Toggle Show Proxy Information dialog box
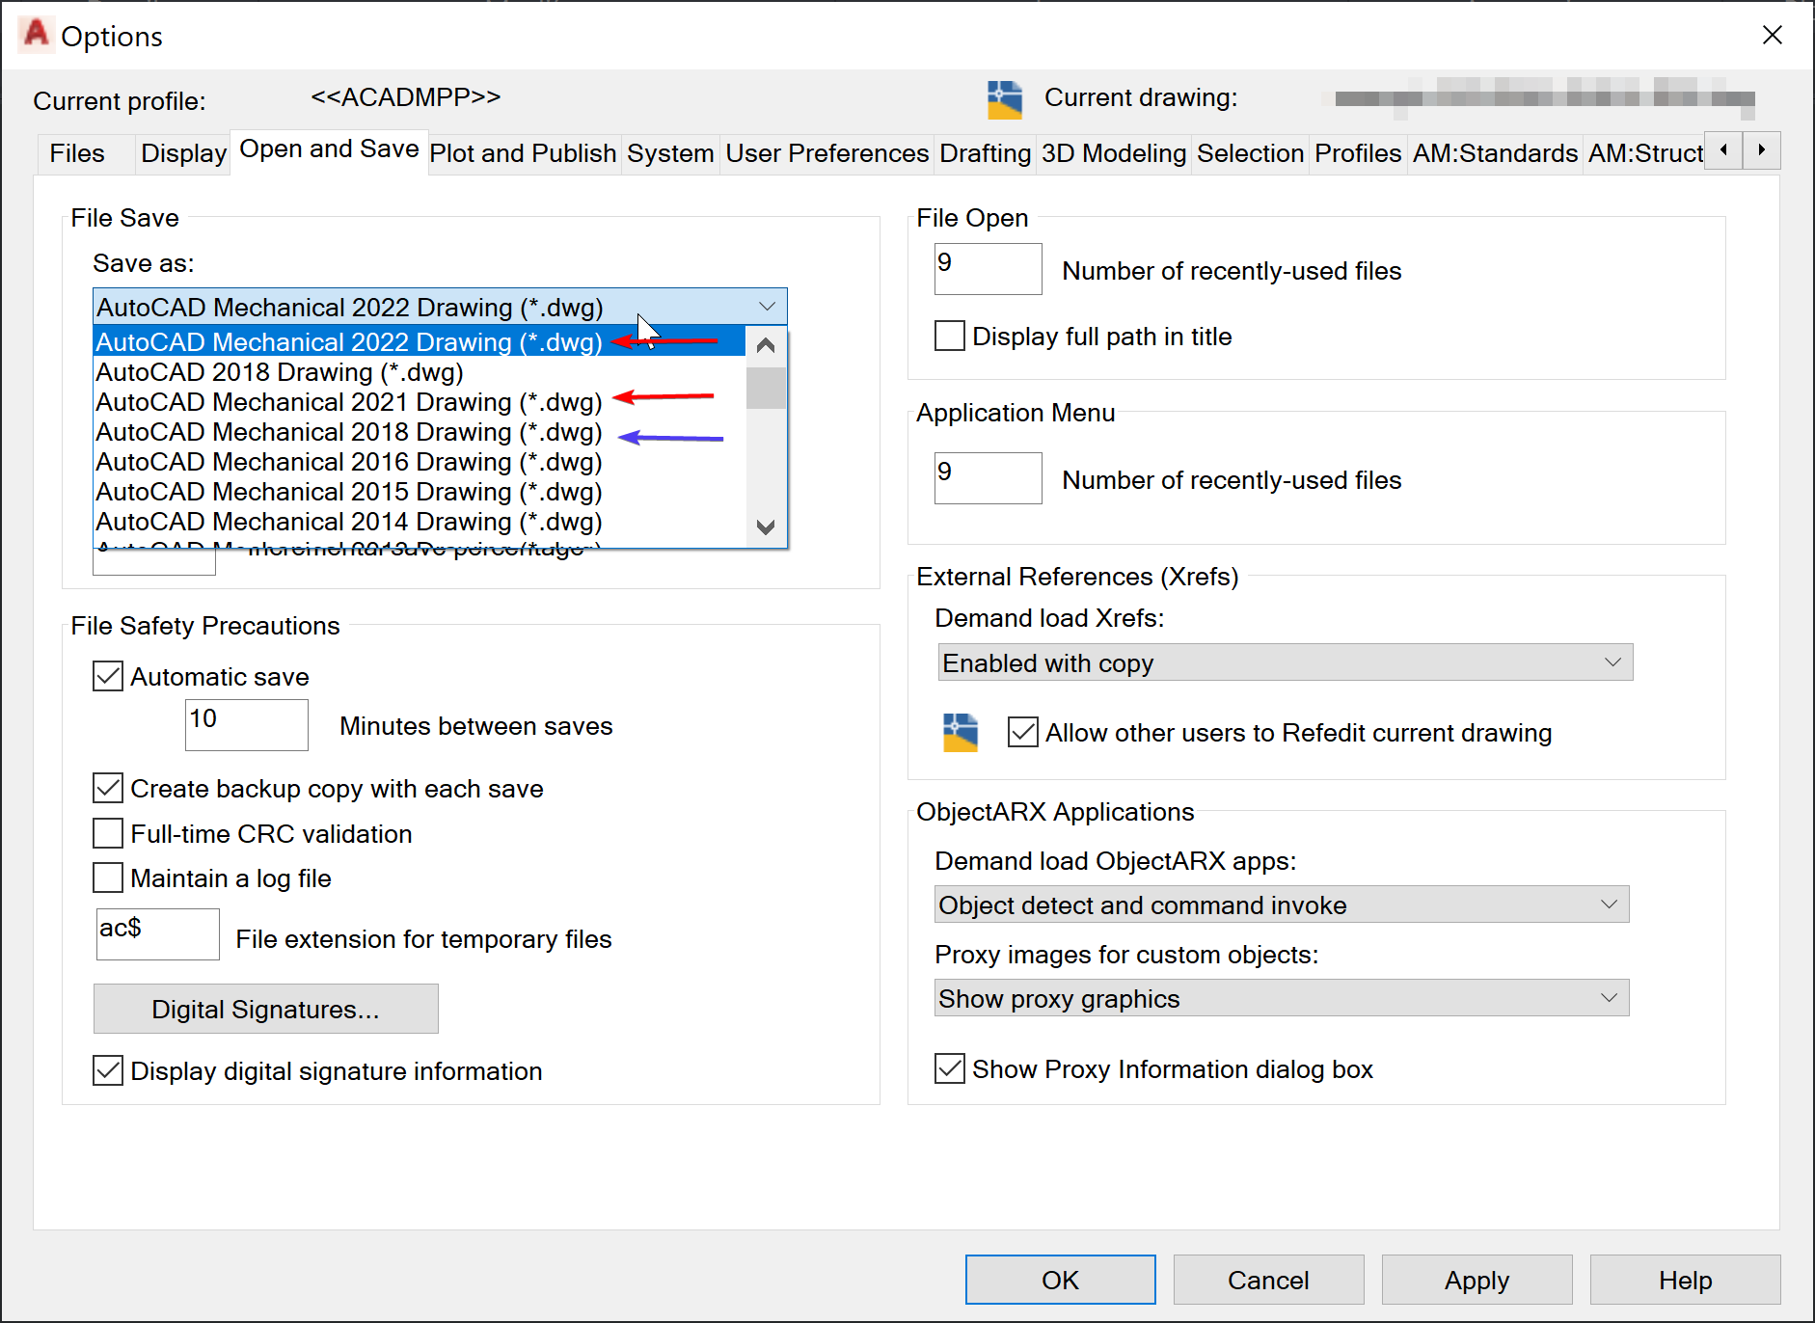Viewport: 1815px width, 1323px height. click(x=950, y=1068)
